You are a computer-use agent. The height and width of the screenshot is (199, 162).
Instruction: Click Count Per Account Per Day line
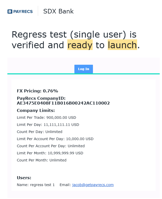pyautogui.click(x=51, y=146)
